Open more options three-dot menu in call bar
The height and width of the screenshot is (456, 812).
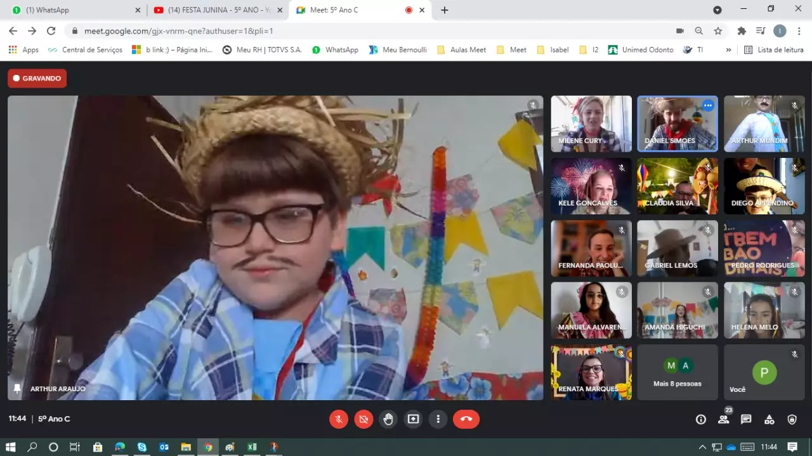click(438, 419)
